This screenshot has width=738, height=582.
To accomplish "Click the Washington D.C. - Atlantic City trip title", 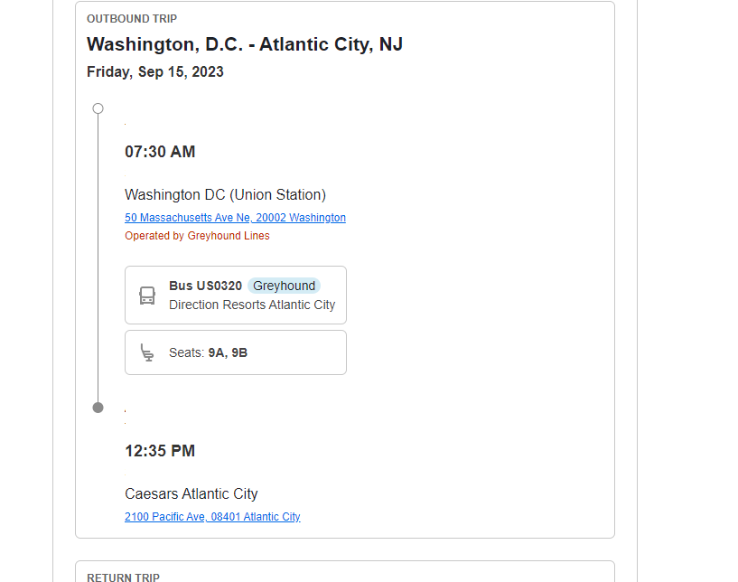I will tap(244, 43).
